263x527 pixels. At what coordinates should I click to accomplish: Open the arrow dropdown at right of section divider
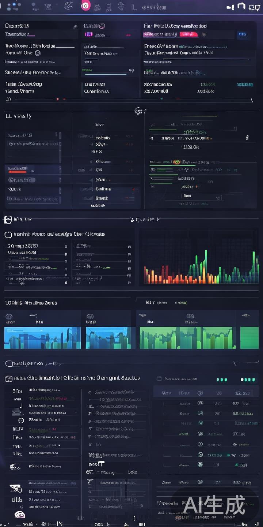[x=236, y=363]
